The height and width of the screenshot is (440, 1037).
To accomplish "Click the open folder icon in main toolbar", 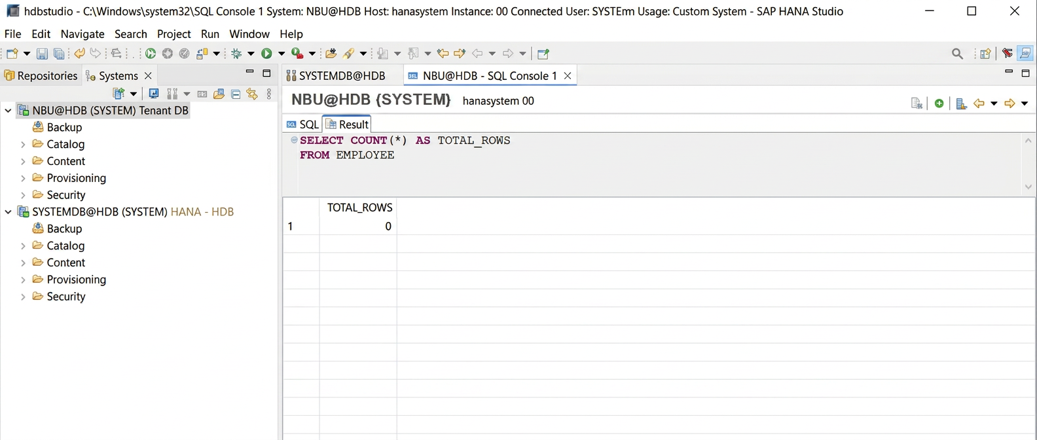I will [331, 54].
